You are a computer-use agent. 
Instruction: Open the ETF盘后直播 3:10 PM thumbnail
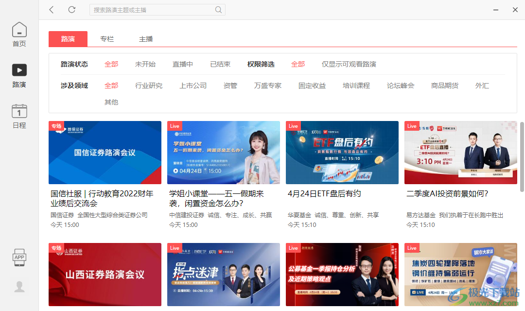(x=461, y=153)
